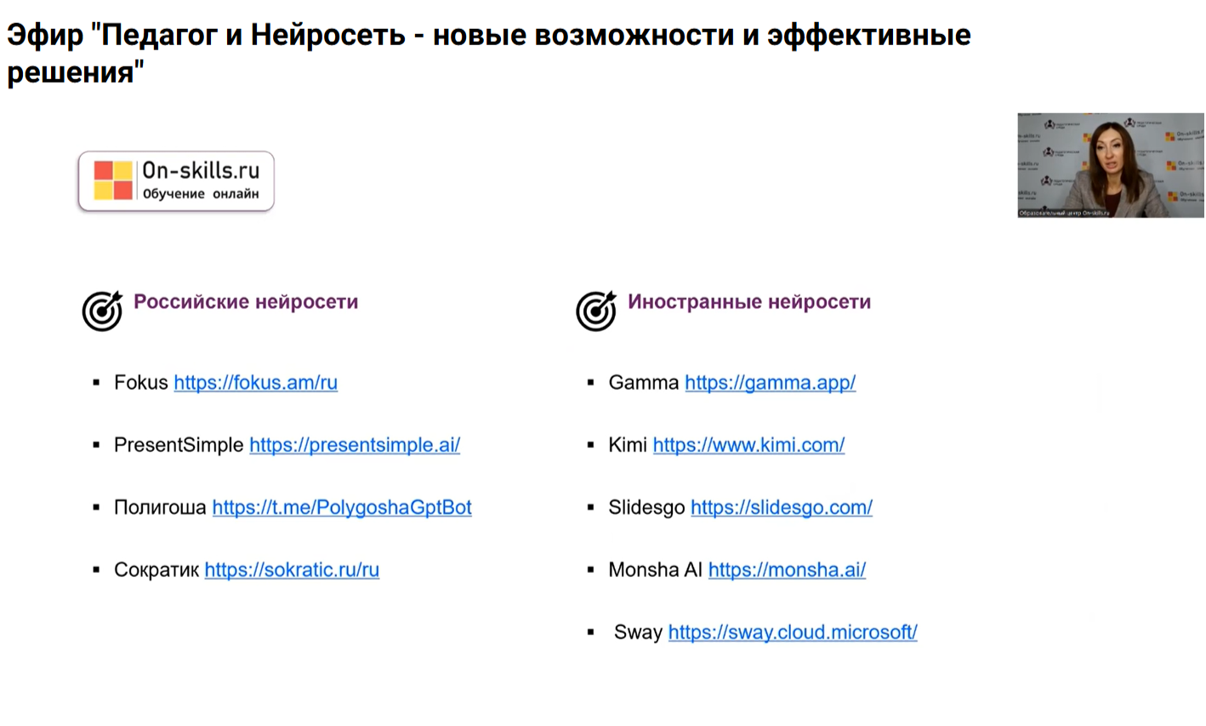Click the Сократик list item label

156,570
